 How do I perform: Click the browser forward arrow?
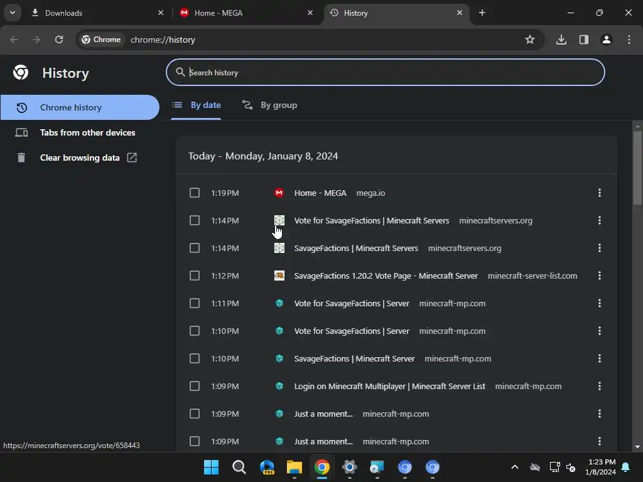click(36, 40)
